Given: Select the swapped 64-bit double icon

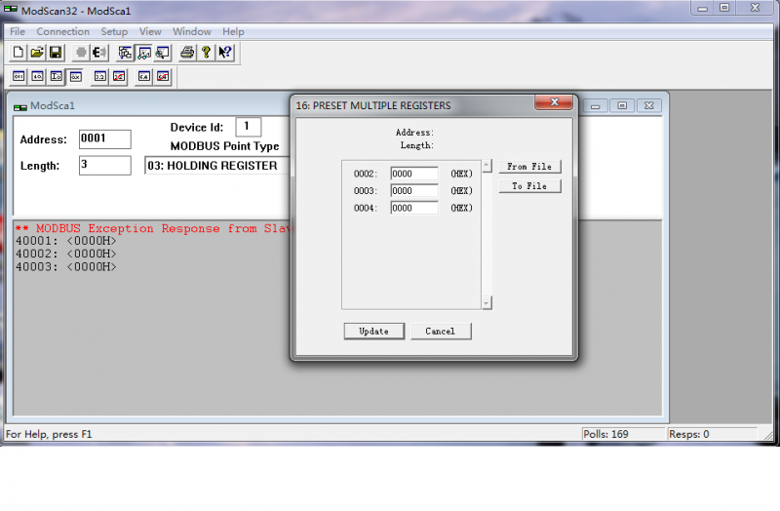Looking at the screenshot, I should point(163,77).
